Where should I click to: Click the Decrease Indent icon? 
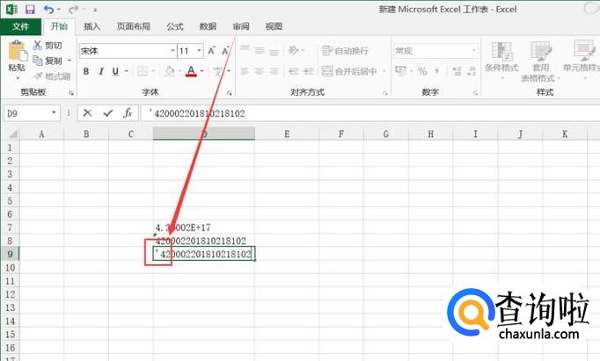pyautogui.click(x=294, y=71)
